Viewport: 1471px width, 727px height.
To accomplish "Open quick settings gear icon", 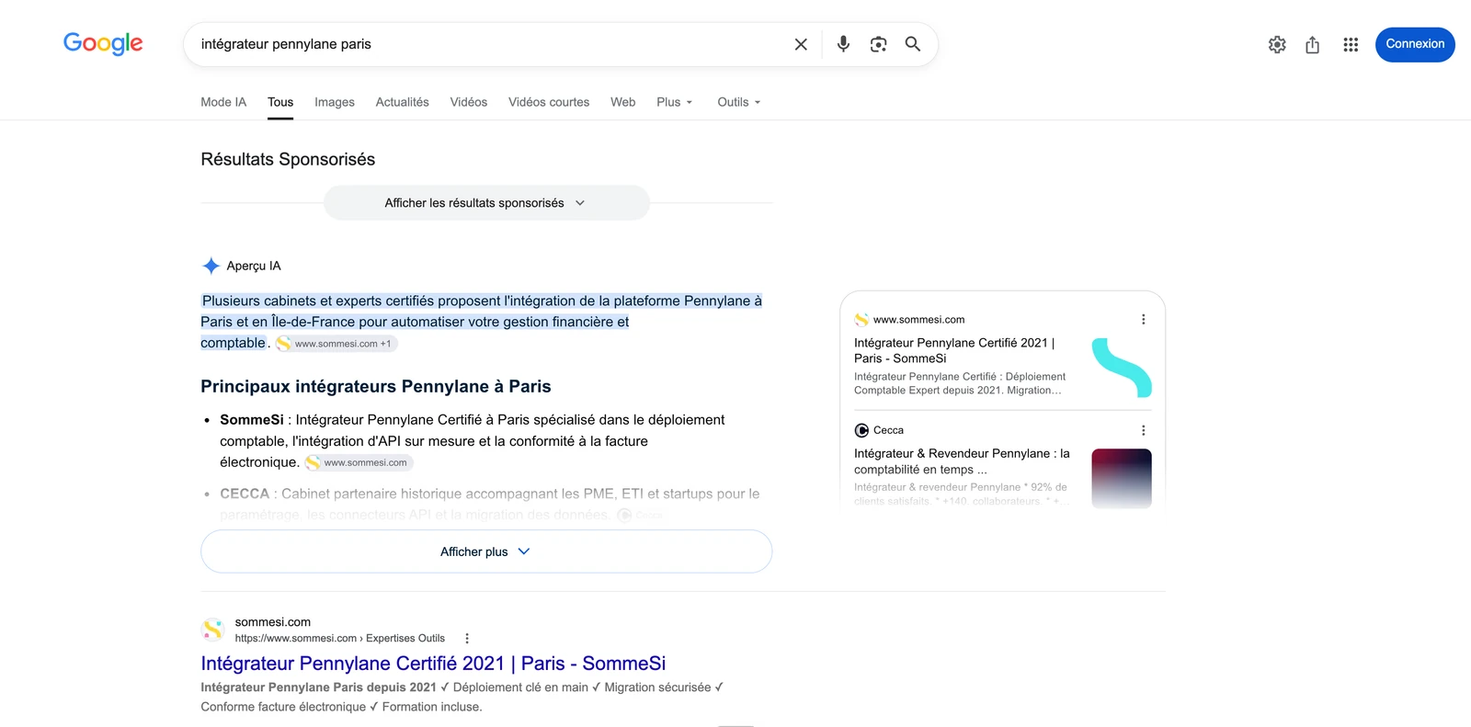I will click(x=1277, y=44).
